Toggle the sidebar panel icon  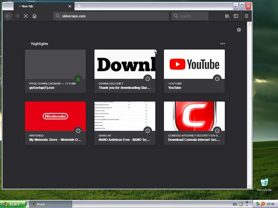(236, 16)
